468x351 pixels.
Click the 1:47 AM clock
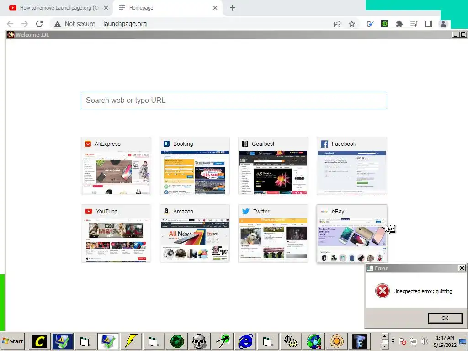click(445, 338)
